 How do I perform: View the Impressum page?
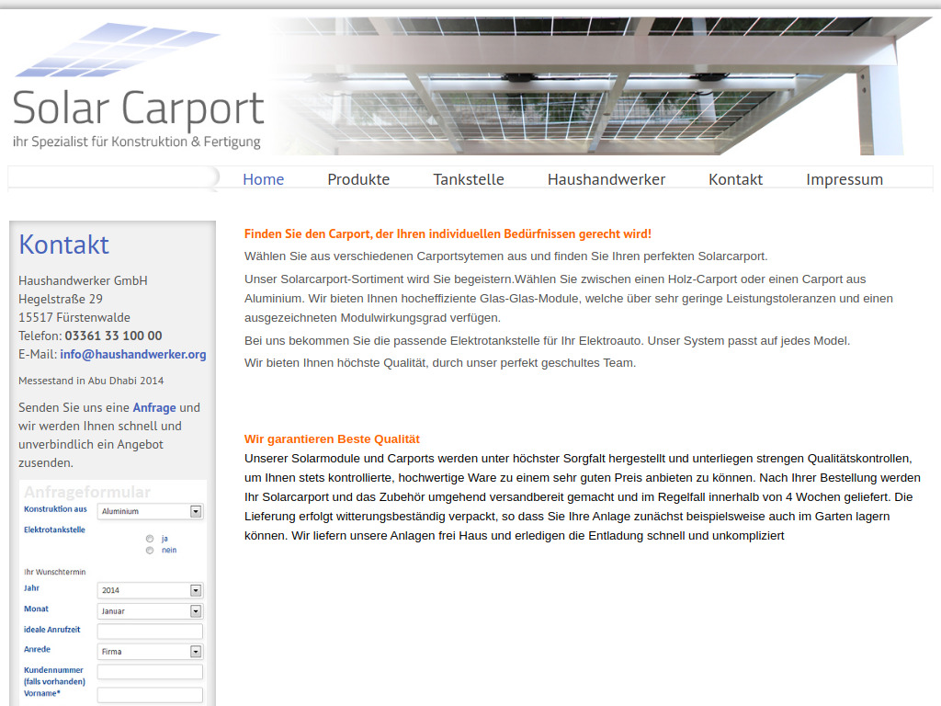click(x=845, y=179)
